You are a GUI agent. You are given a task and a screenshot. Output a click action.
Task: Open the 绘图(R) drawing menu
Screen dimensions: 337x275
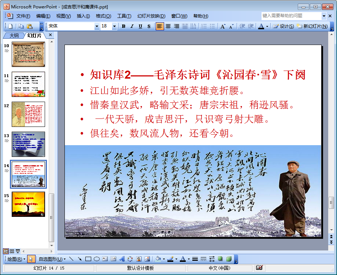tap(16, 259)
